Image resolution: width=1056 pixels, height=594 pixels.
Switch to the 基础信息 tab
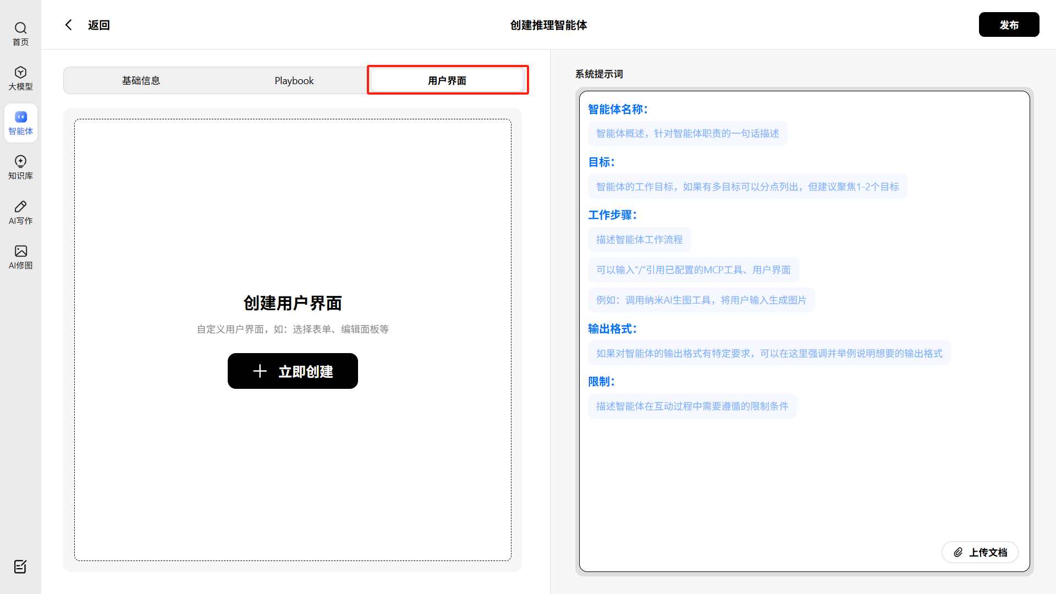coord(141,81)
